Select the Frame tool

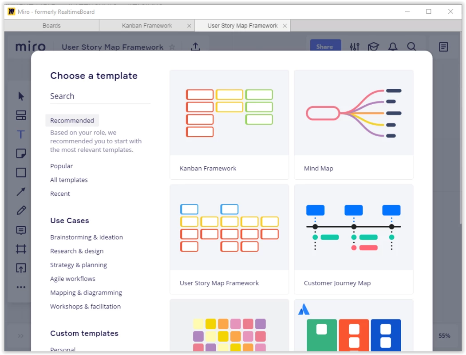21,249
